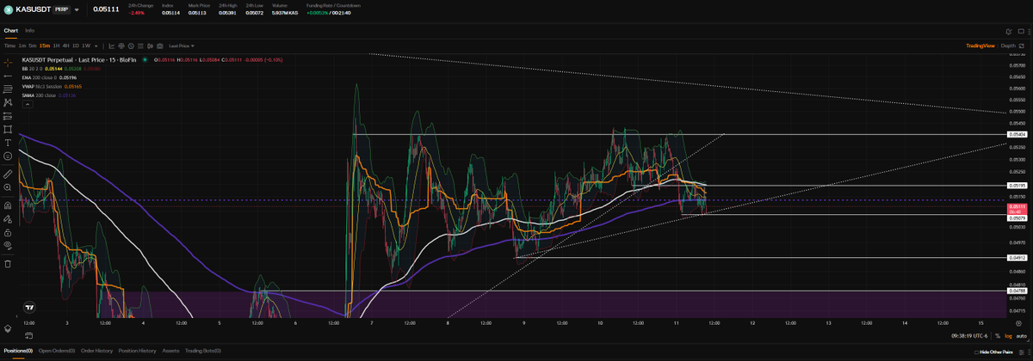
Task: Hide all drawings with eye icon
Action: (x=8, y=245)
